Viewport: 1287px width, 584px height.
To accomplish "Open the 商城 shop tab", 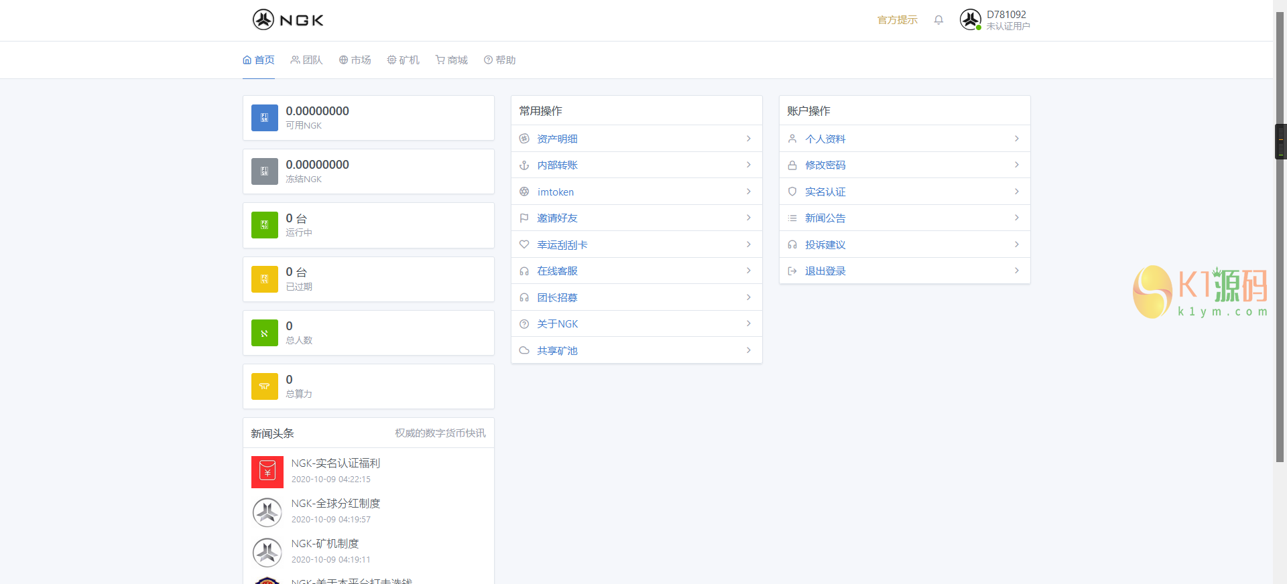I will coord(452,60).
